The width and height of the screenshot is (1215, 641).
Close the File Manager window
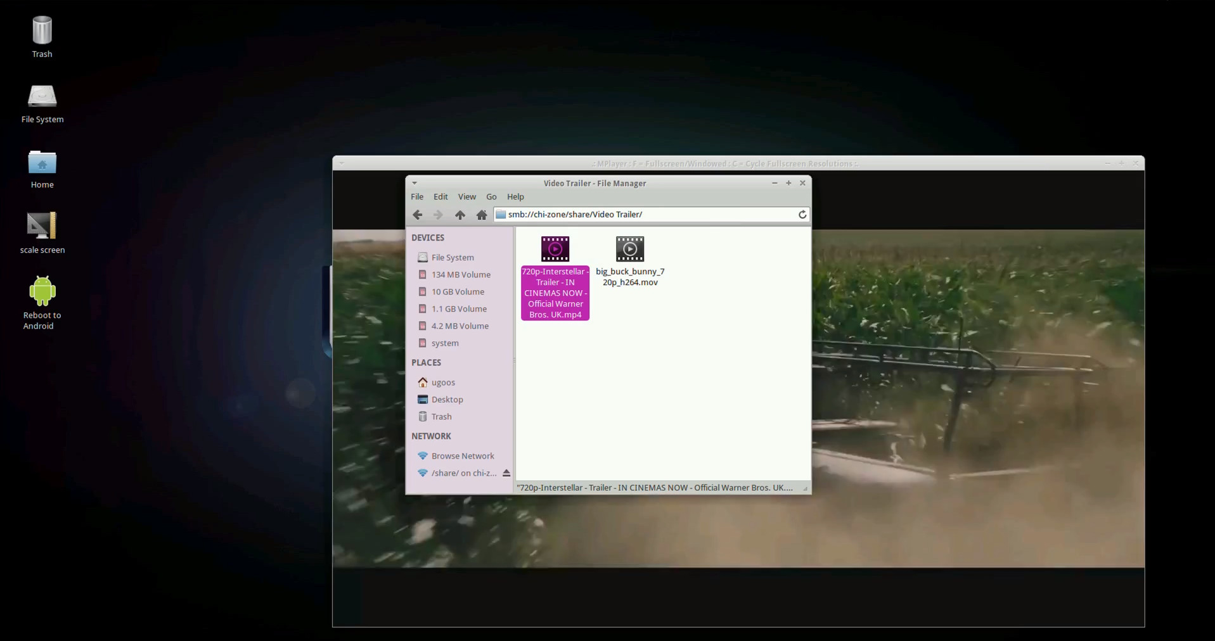(x=802, y=183)
